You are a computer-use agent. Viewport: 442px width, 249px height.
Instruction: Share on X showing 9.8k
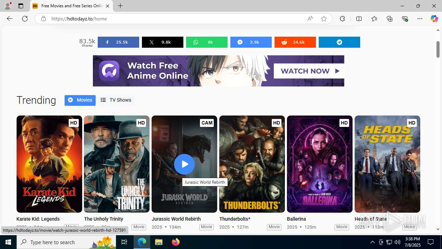(163, 42)
